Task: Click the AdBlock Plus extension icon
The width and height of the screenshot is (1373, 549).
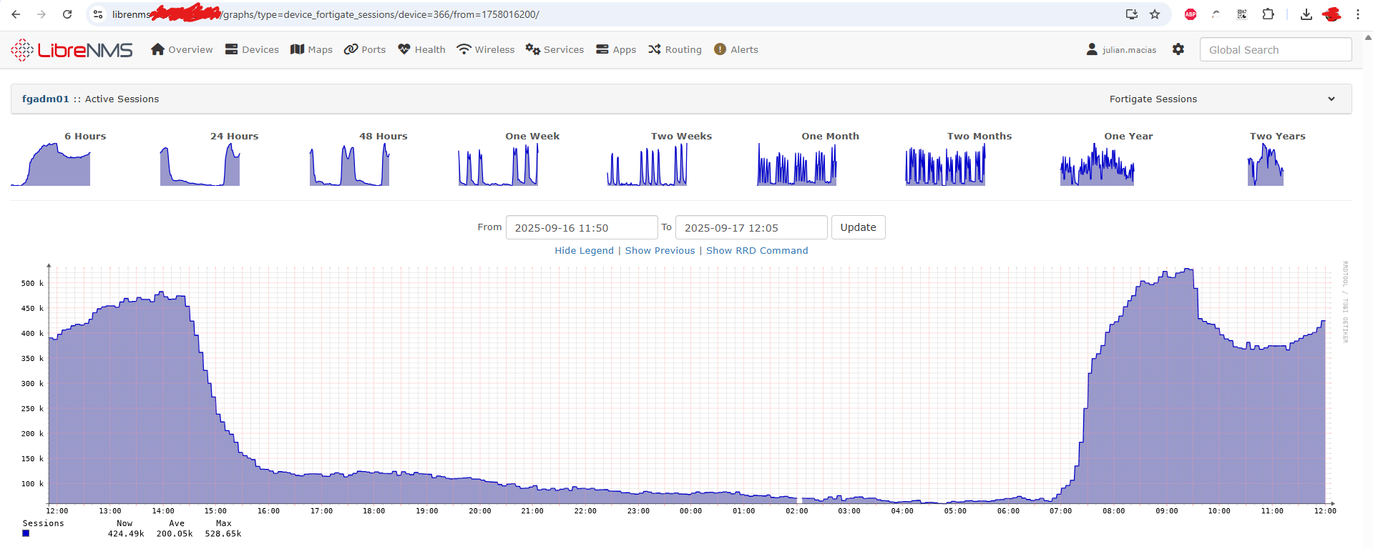Action: (1191, 14)
